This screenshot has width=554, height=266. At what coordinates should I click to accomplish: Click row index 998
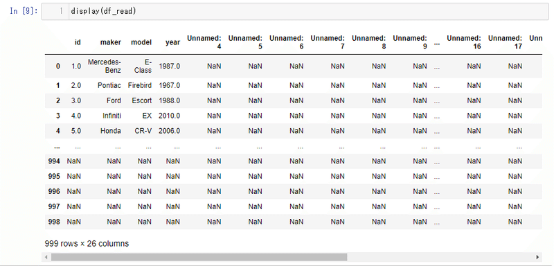(54, 222)
